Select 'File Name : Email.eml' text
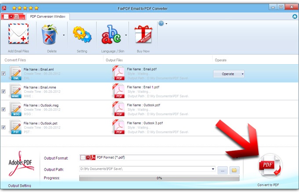The width and height of the screenshot is (299, 193). [39, 69]
